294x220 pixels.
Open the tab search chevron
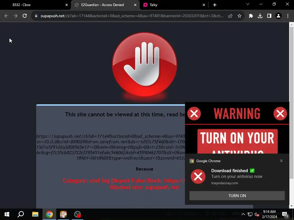[x=248, y=4]
